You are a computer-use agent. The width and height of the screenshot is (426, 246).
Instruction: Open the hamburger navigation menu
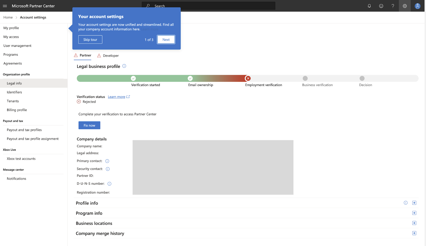(x=5, y=6)
